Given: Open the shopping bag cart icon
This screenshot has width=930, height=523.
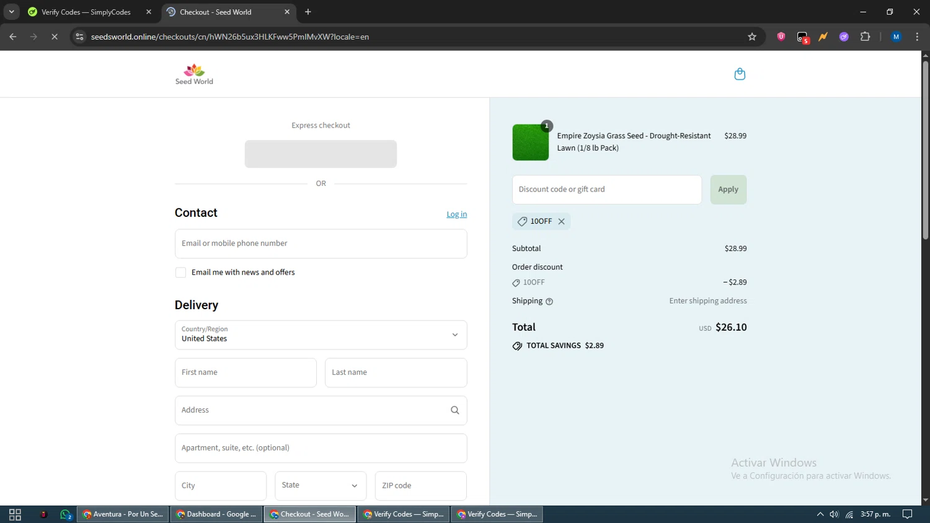Looking at the screenshot, I should [x=740, y=74].
